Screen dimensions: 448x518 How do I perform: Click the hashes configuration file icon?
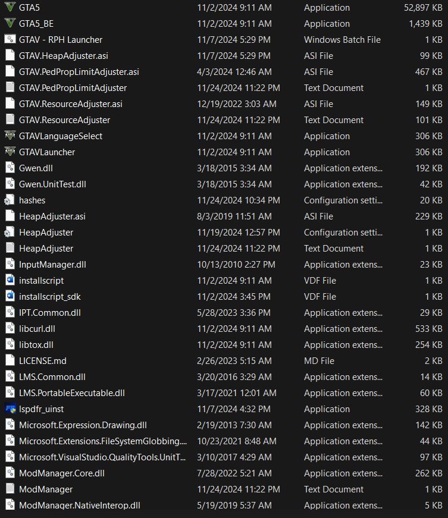10,200
